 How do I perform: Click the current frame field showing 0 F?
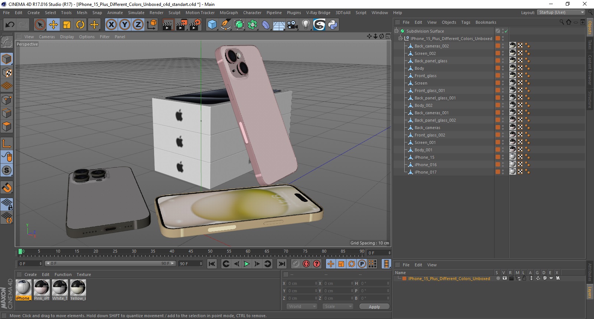click(30, 264)
